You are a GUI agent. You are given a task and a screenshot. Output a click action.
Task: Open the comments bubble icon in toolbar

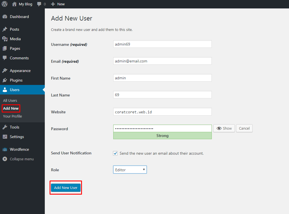(39, 4)
